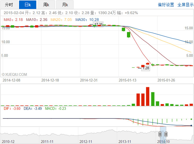This screenshot has height=144, width=194.
Task: Open the 月k monthly chart tab
Action: (65, 5)
